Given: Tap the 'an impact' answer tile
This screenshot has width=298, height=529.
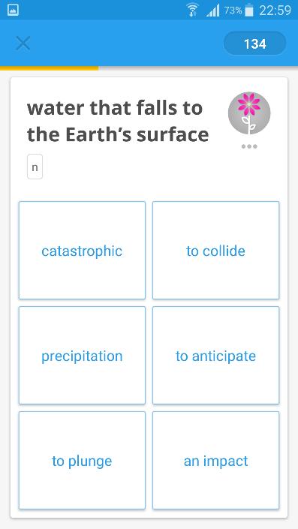Looking at the screenshot, I should point(215,460).
